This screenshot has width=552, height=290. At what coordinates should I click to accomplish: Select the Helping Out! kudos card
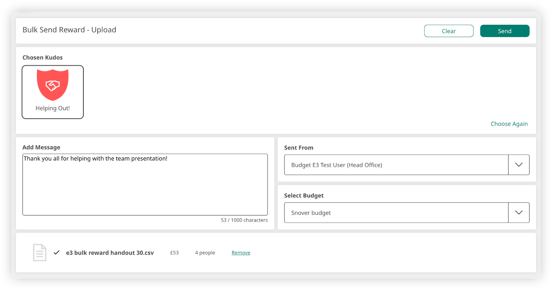[53, 92]
